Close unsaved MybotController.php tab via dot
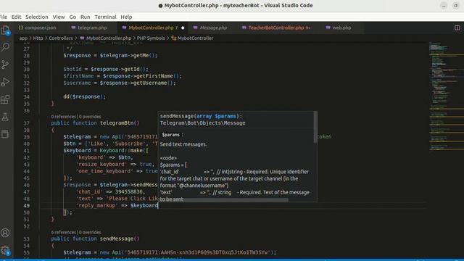464x261 pixels. 183,28
